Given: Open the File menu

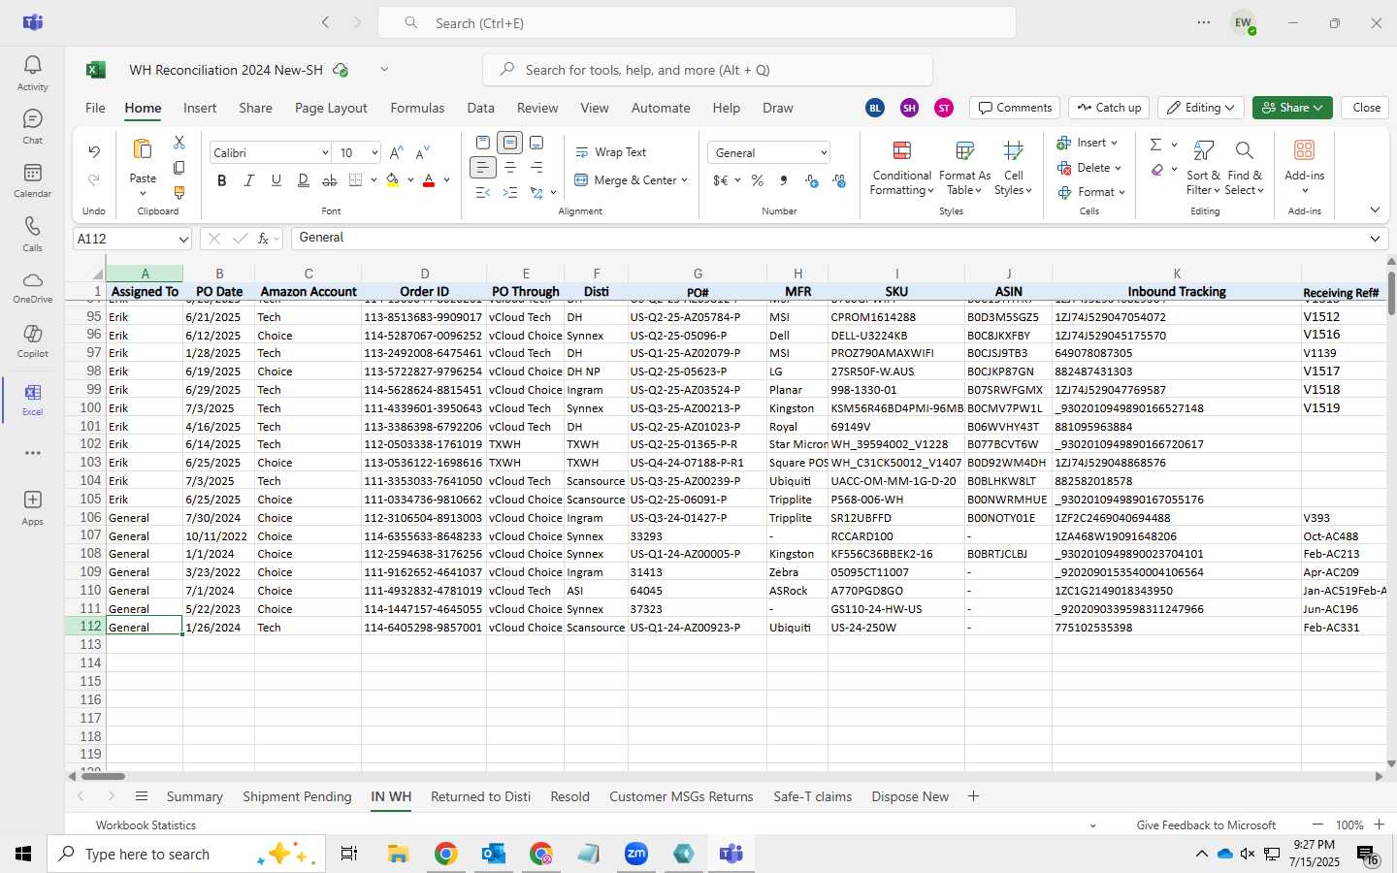Looking at the screenshot, I should tap(95, 108).
